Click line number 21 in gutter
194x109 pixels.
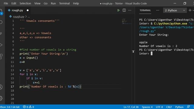pyautogui.click(x=12, y=103)
